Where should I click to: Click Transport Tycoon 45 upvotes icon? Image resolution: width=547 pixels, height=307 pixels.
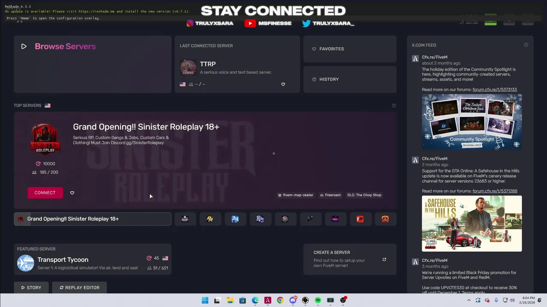[149, 258]
